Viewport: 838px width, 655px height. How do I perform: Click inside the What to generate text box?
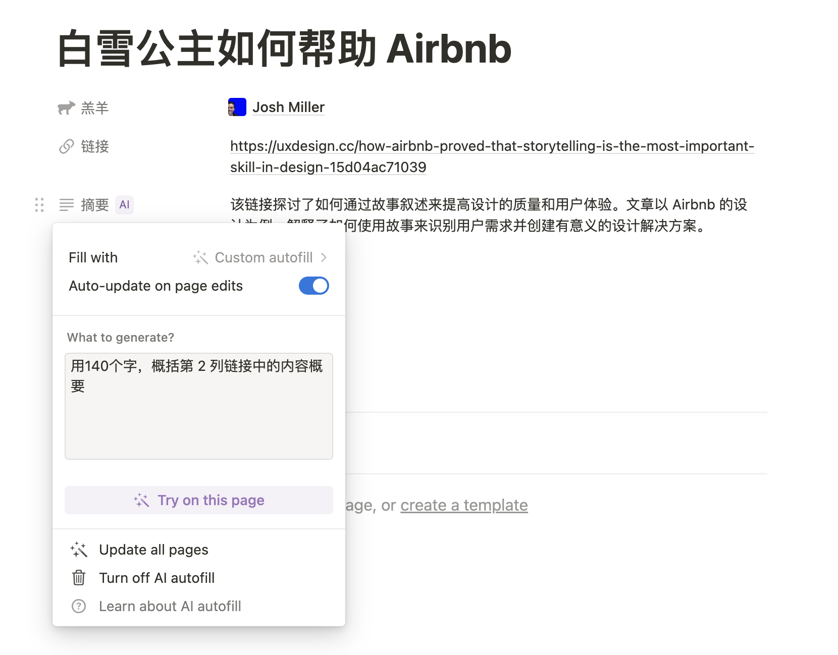(199, 406)
